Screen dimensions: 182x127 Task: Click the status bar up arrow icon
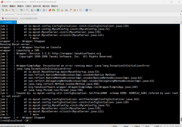click(x=165, y=126)
